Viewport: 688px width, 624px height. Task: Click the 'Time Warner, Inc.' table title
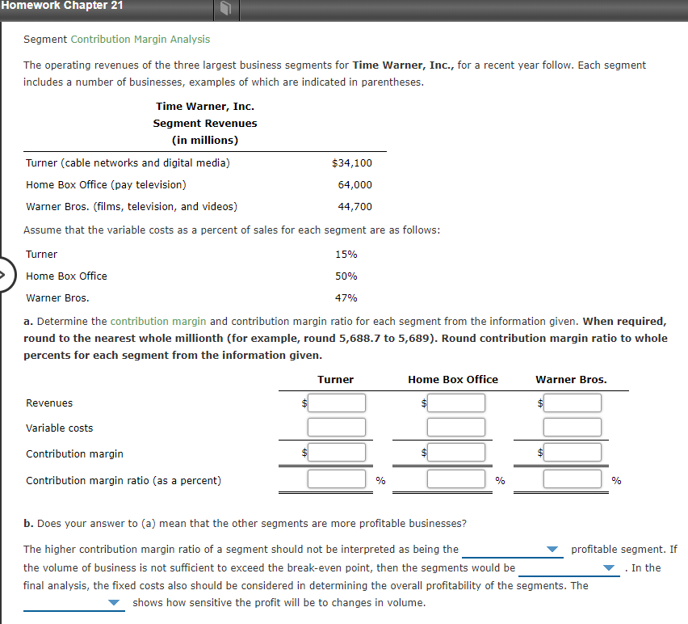pos(205,106)
